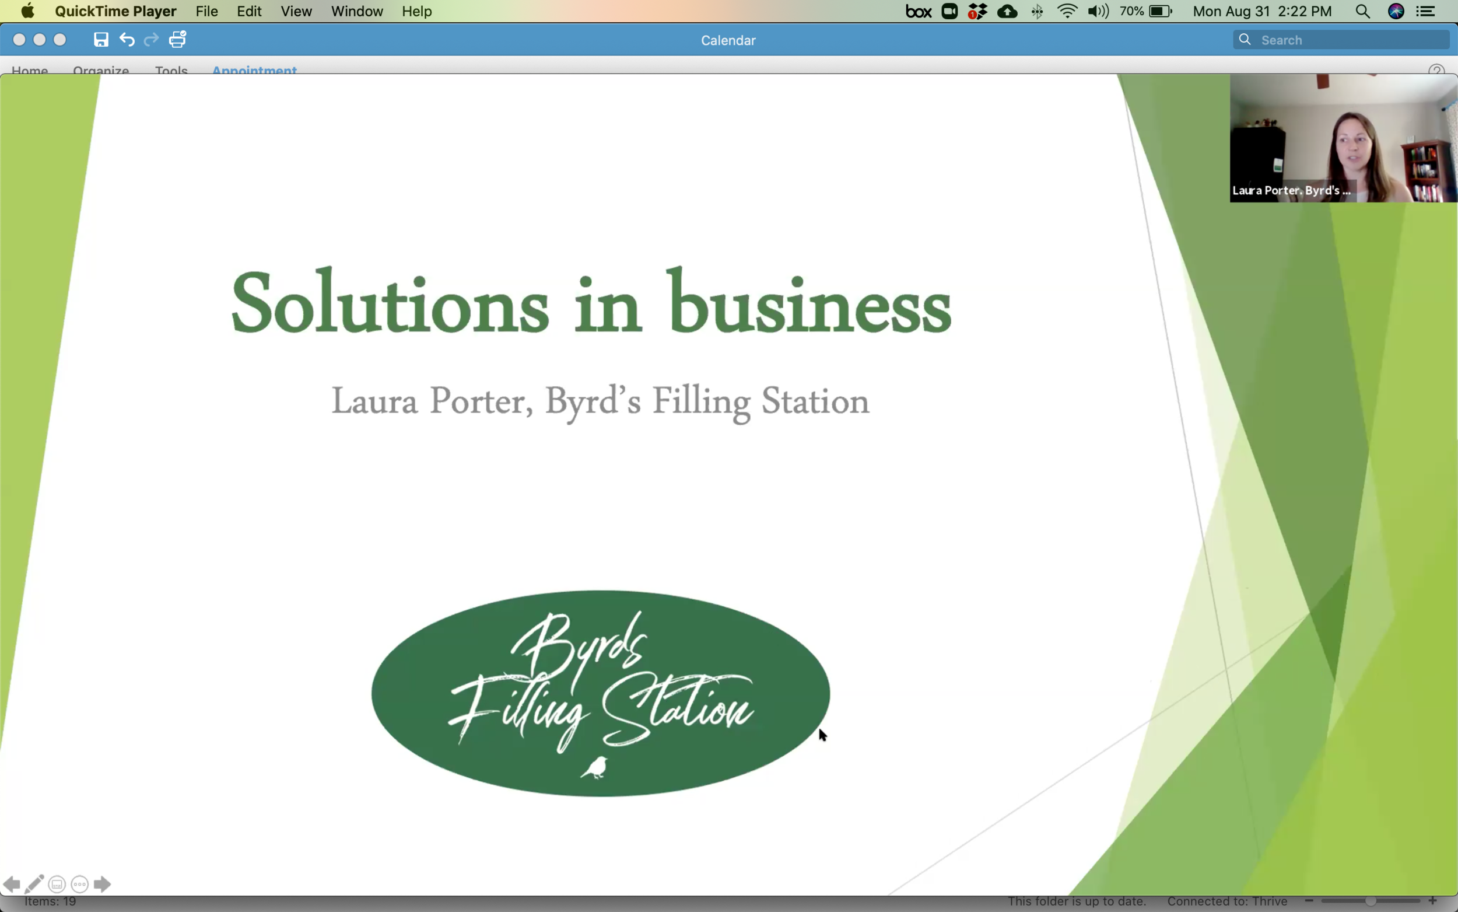Click the cloud upload menu bar icon
The image size is (1458, 912).
[x=1007, y=12]
